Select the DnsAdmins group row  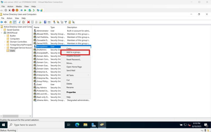(x=47, y=50)
